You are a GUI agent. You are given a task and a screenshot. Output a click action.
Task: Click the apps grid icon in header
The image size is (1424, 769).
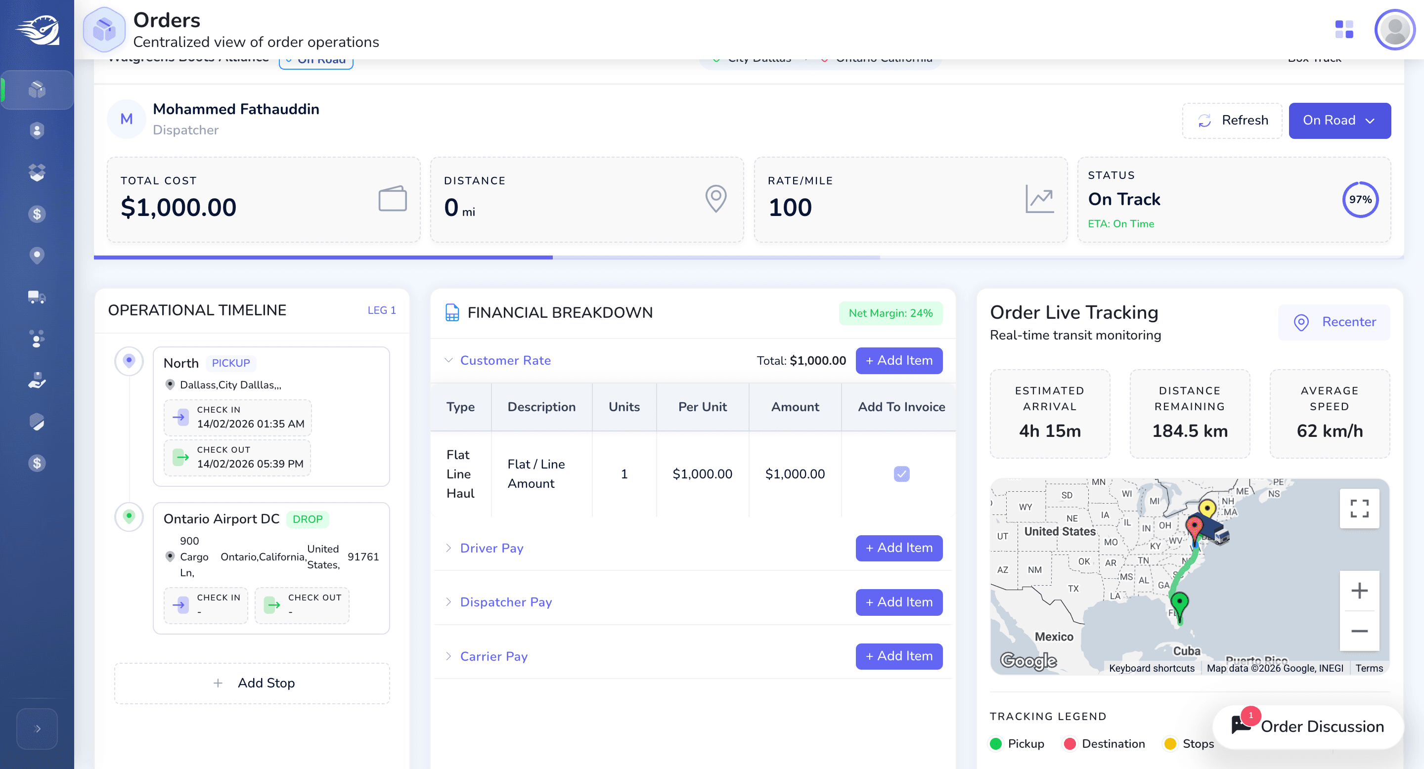click(1344, 29)
